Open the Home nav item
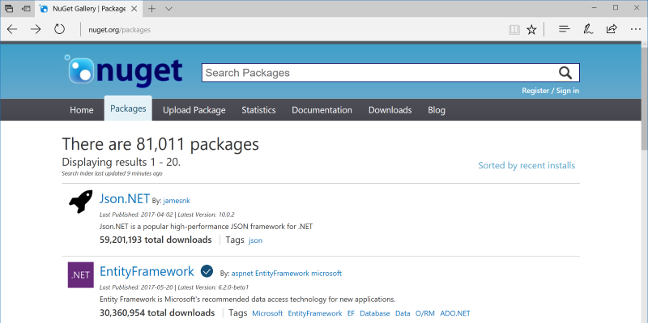Viewport: 648px width, 323px height. pyautogui.click(x=82, y=110)
